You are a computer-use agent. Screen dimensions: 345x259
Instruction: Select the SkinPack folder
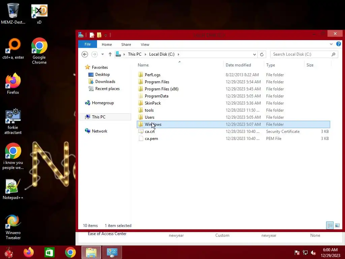point(233,103)
